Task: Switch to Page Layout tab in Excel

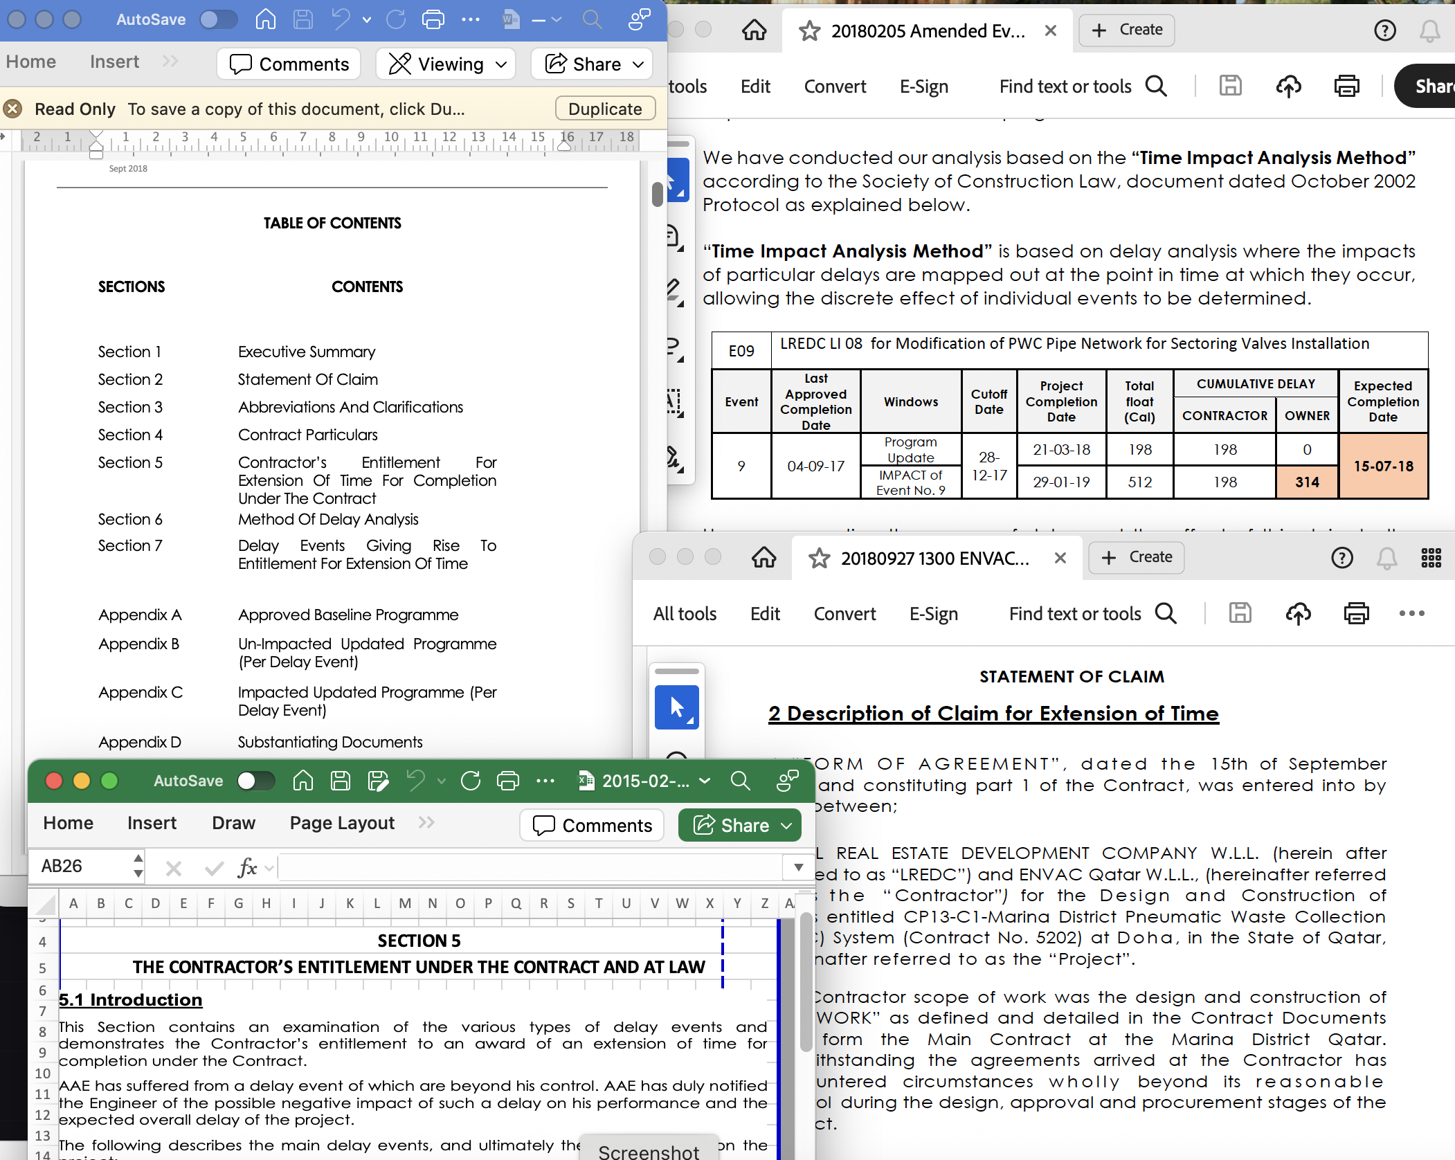Action: point(342,823)
